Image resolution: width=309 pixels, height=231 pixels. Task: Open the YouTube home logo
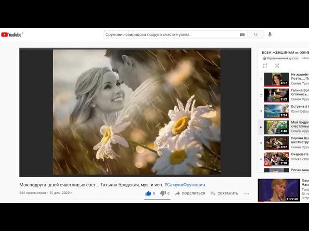pyautogui.click(x=12, y=35)
